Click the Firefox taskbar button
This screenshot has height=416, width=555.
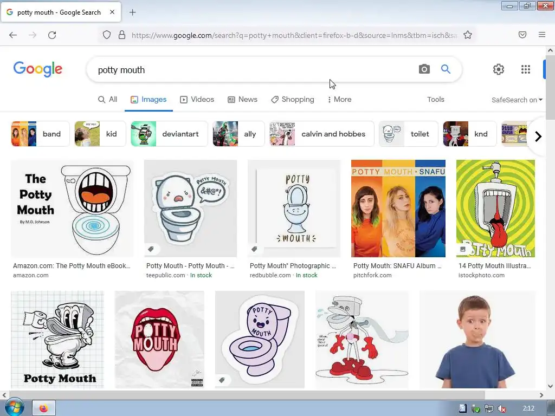[44, 408]
